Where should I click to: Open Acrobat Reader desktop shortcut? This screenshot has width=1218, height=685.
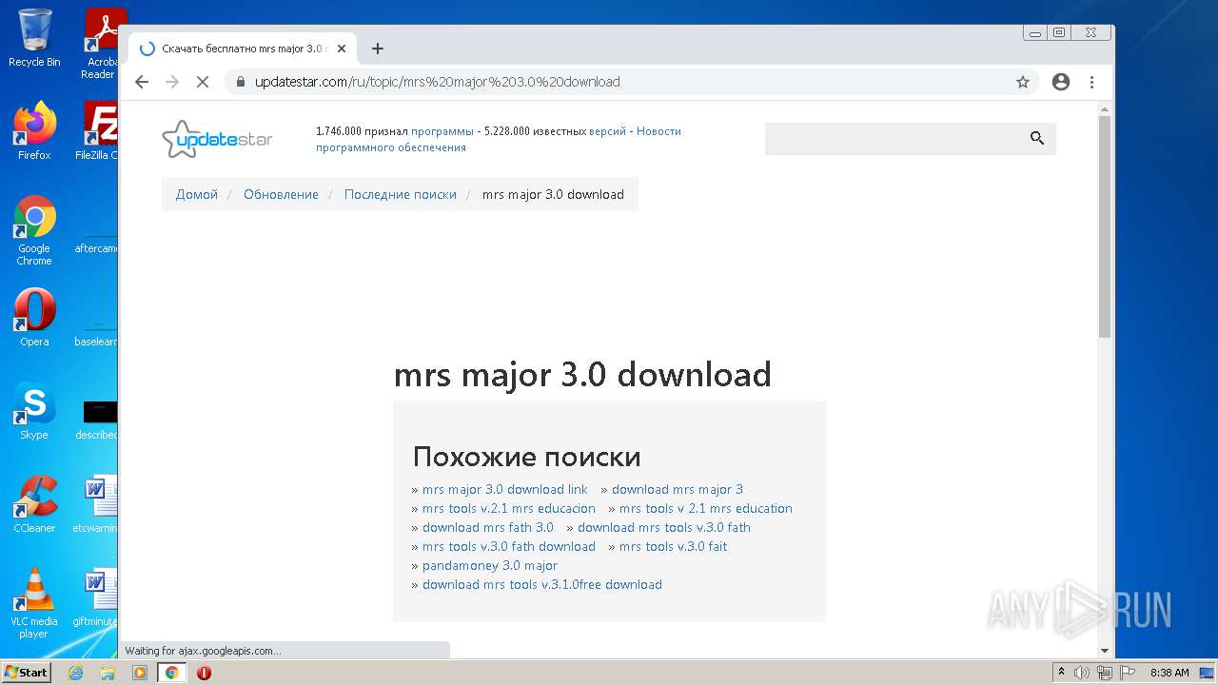coord(99,44)
